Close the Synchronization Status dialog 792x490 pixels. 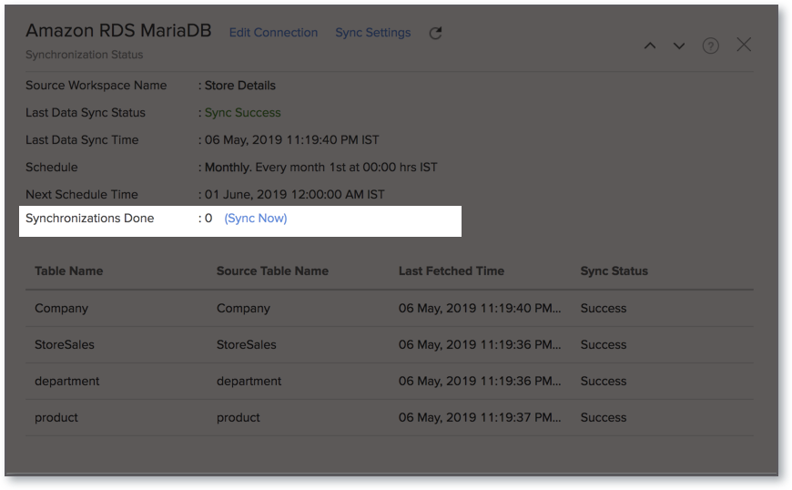(x=744, y=45)
